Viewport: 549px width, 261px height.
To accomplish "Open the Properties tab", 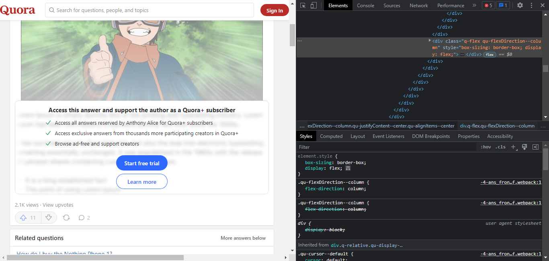I will point(469,136).
